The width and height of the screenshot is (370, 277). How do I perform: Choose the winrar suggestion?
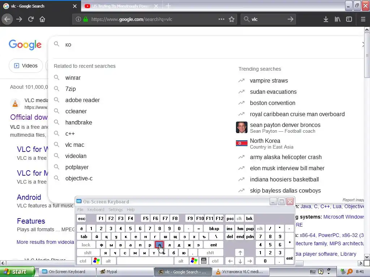73,78
